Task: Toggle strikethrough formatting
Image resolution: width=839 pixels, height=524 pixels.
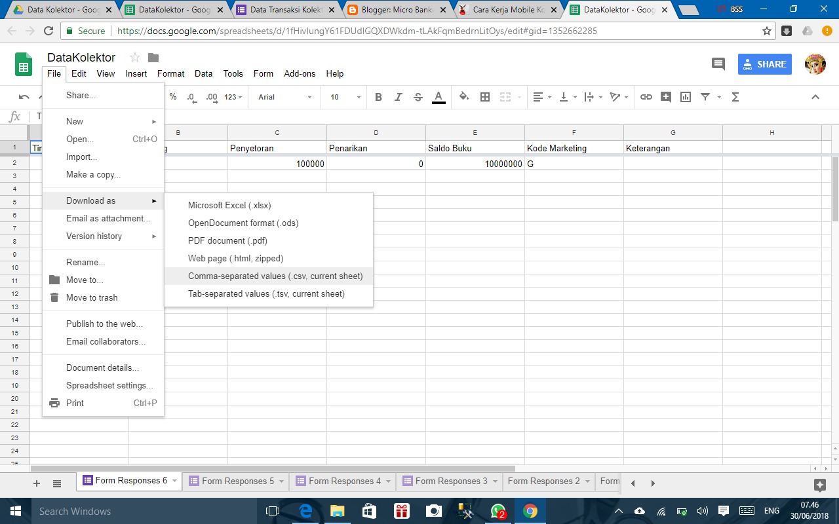Action: 418,96
